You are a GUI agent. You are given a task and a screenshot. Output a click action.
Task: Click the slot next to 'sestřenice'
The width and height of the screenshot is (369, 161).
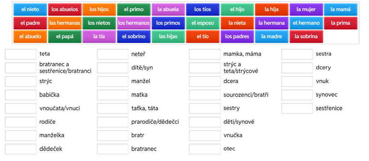pos(297,109)
